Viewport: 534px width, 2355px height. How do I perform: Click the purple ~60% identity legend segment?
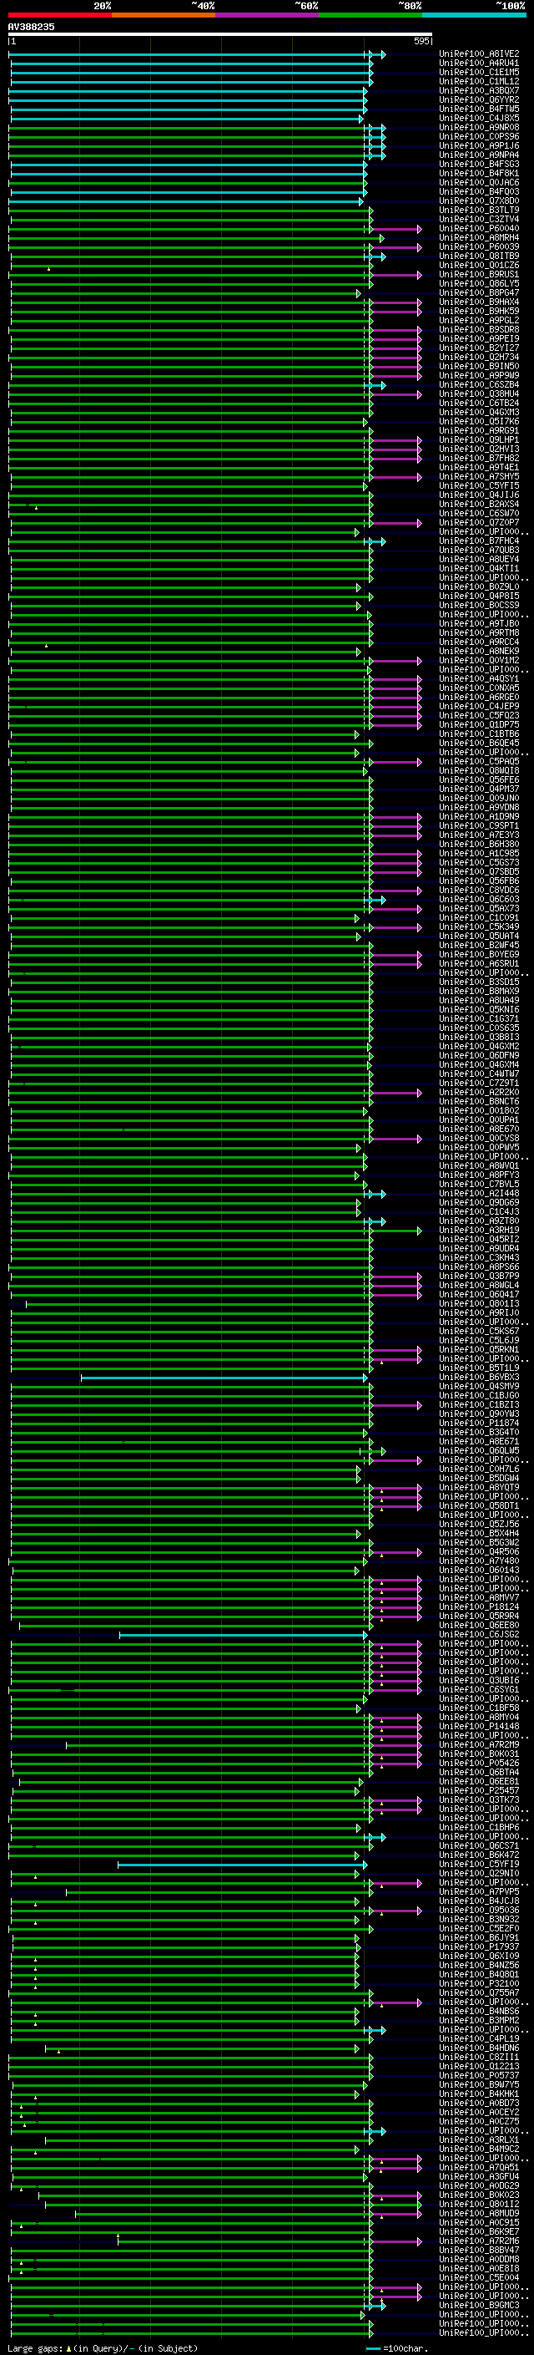268,15
